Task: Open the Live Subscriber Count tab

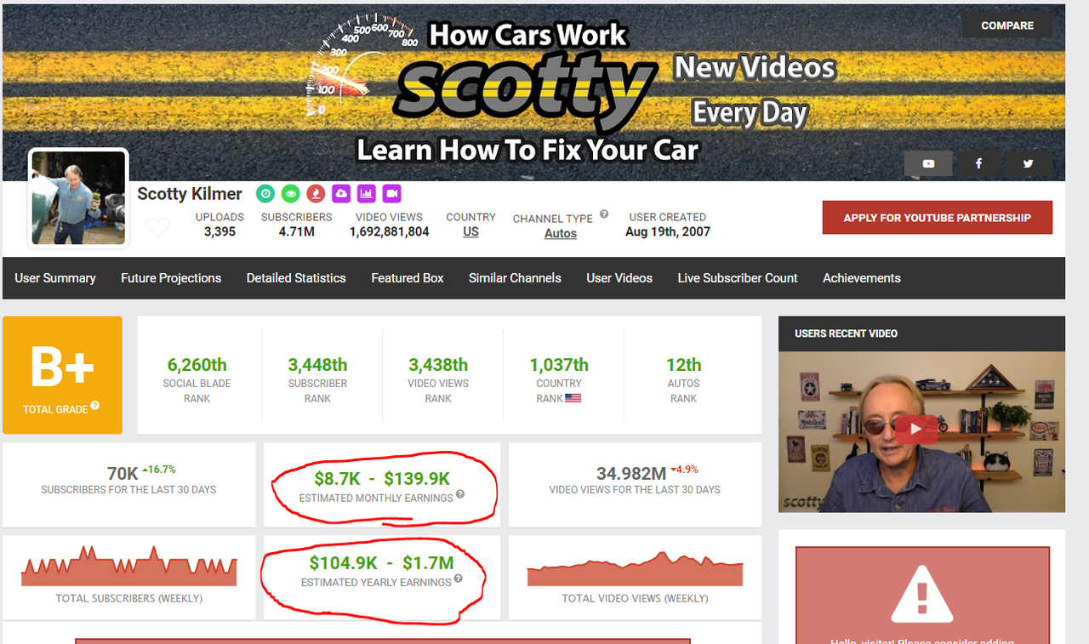Action: pos(738,278)
